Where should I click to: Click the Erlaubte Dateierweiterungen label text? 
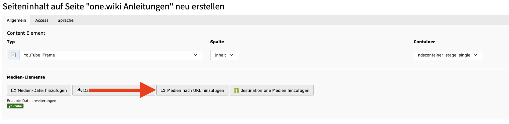coord(32,101)
